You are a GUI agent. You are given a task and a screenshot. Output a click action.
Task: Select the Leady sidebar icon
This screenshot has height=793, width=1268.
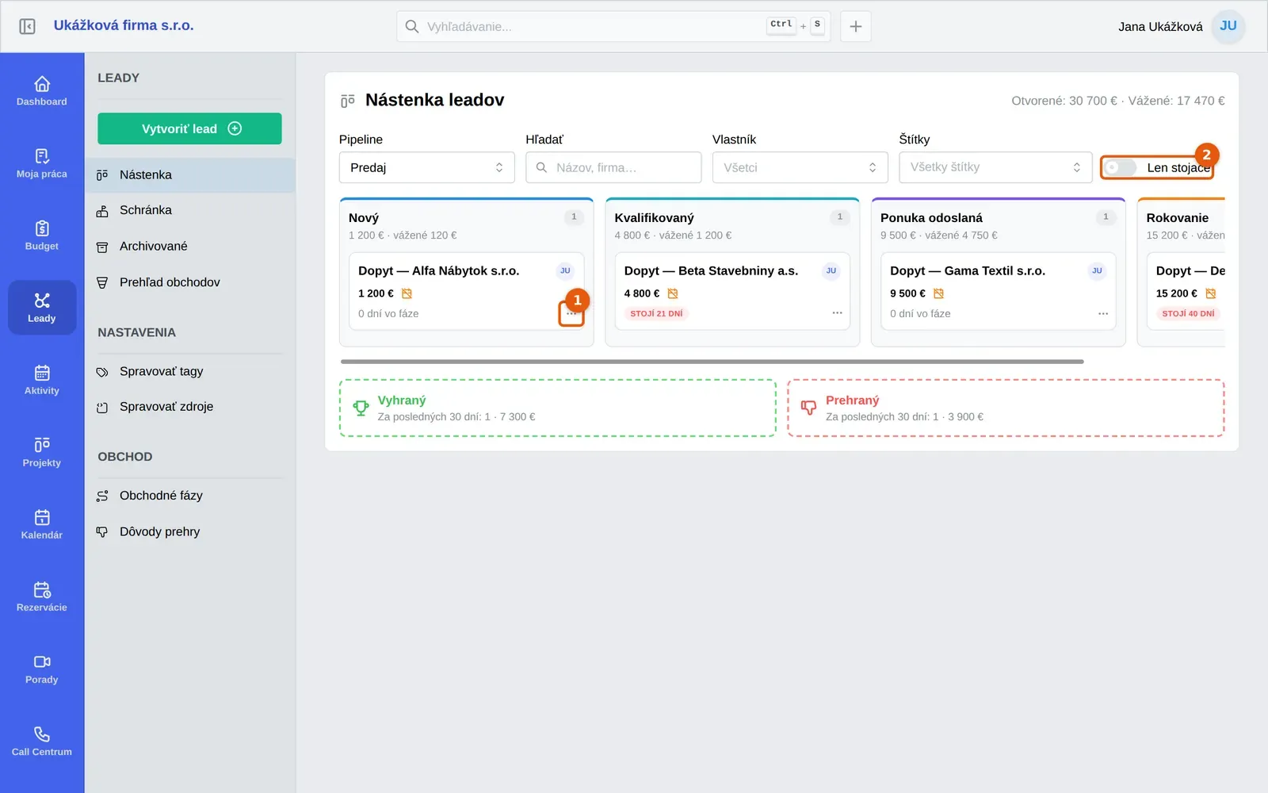coord(42,308)
